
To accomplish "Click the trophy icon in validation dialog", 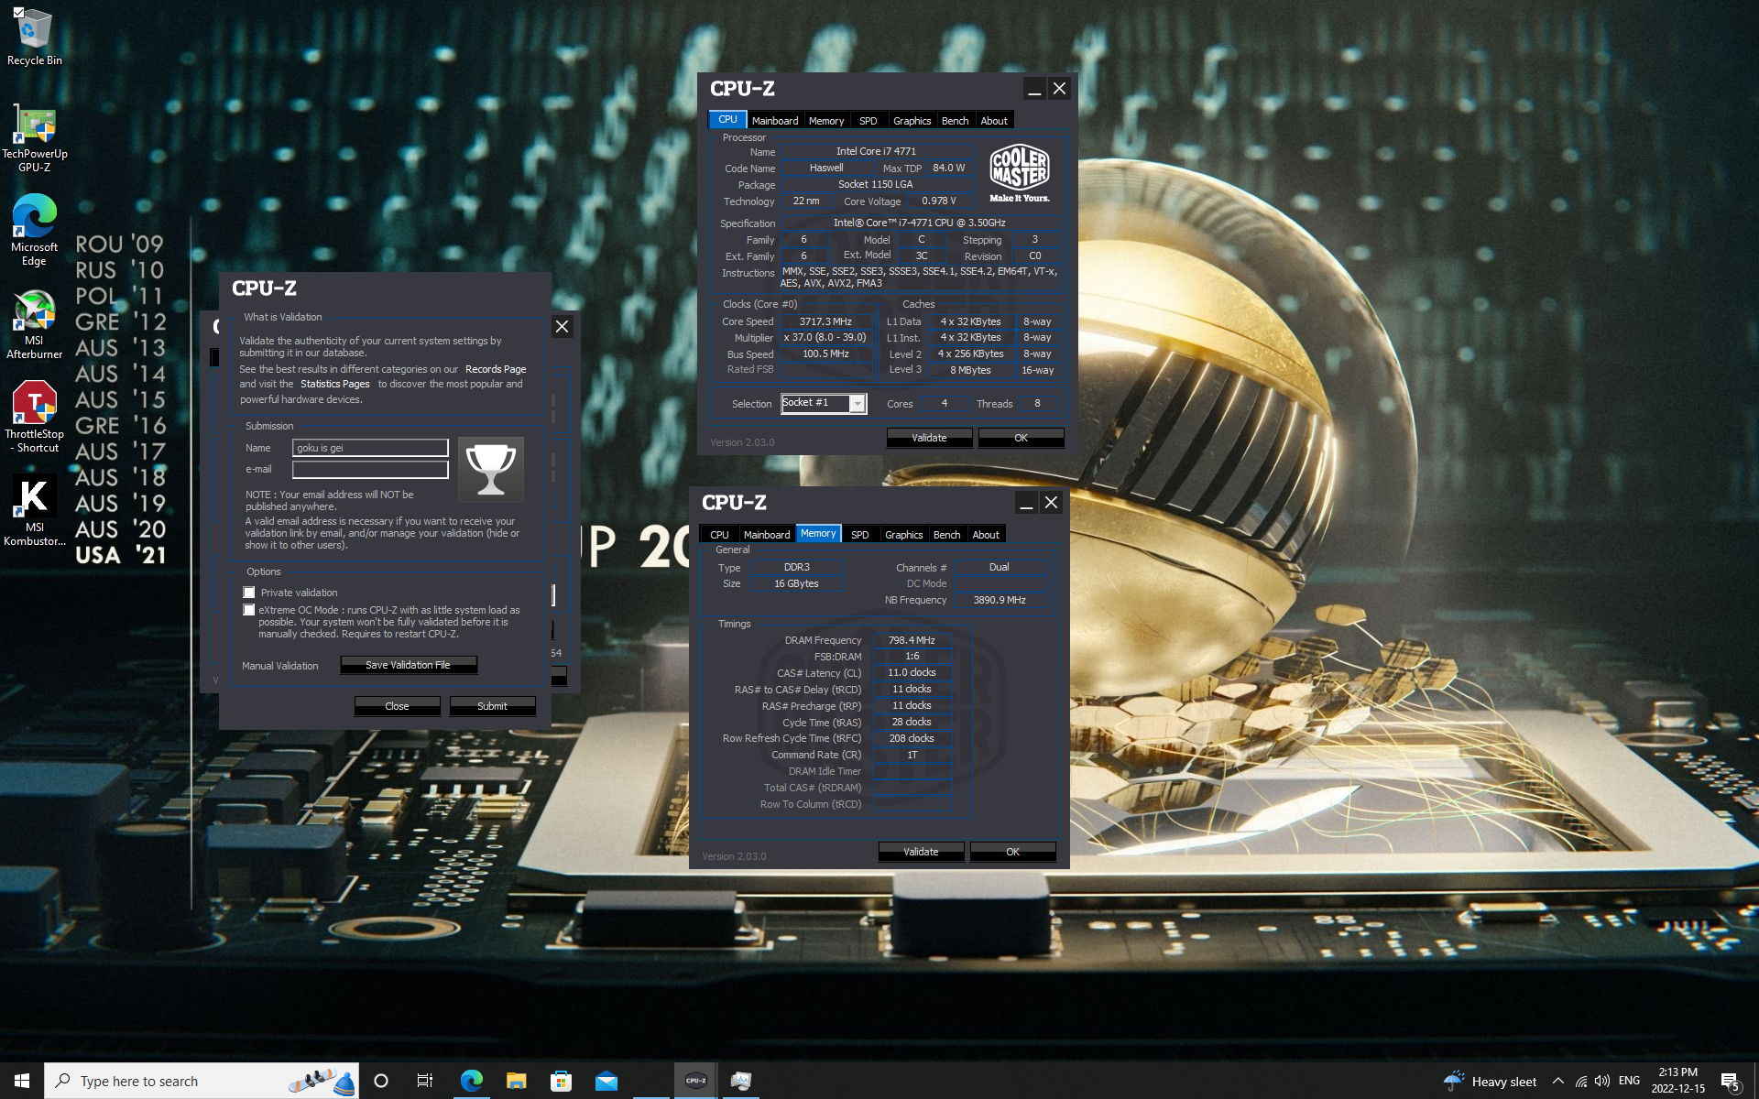I will [x=490, y=469].
